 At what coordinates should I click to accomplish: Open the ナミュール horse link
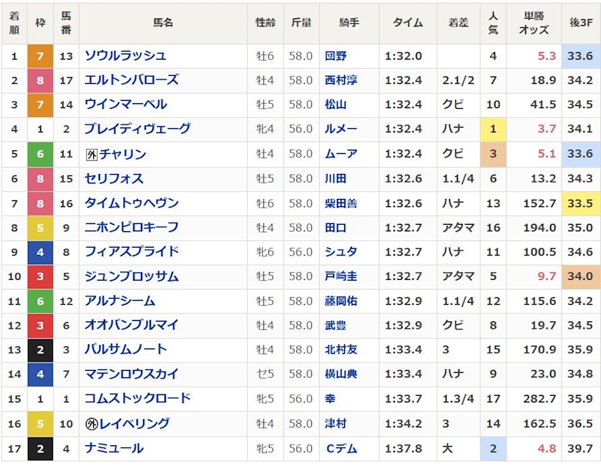click(x=114, y=449)
